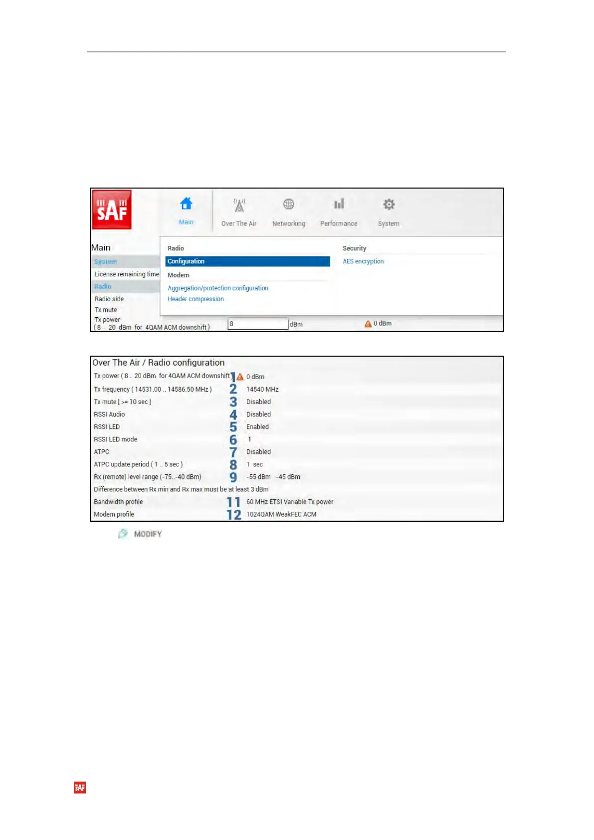Click the small SAF logo in page footer
Screen dimensions: 594x840
tap(80, 787)
